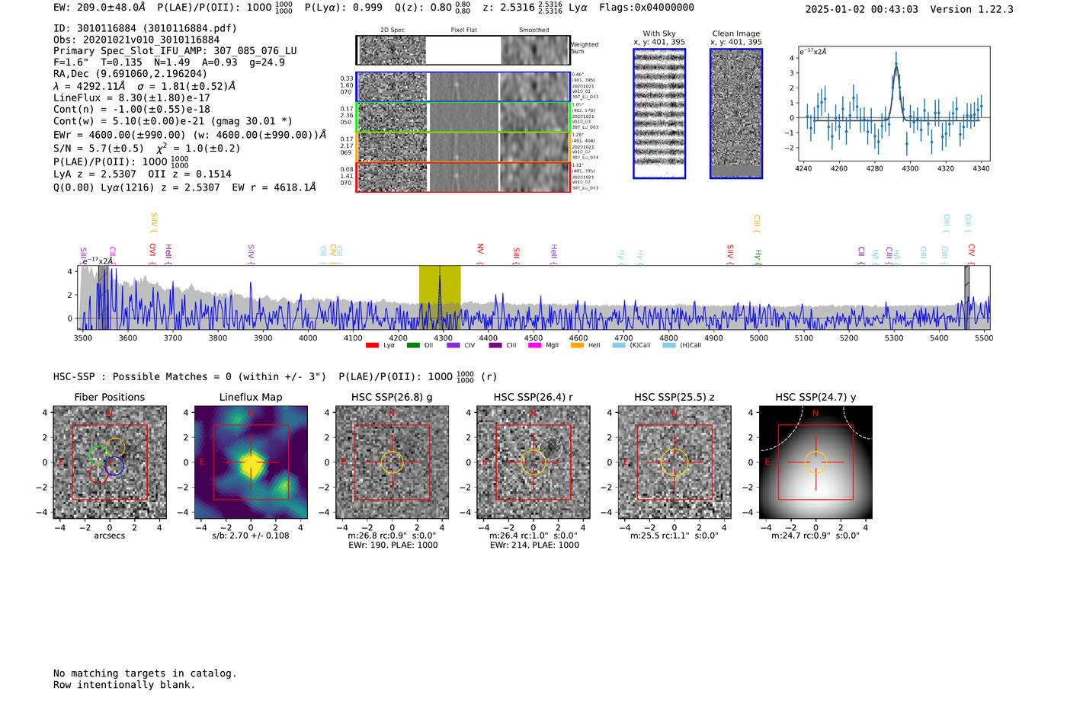
Task: Click the red Lyα legend swatch
Action: (x=372, y=345)
